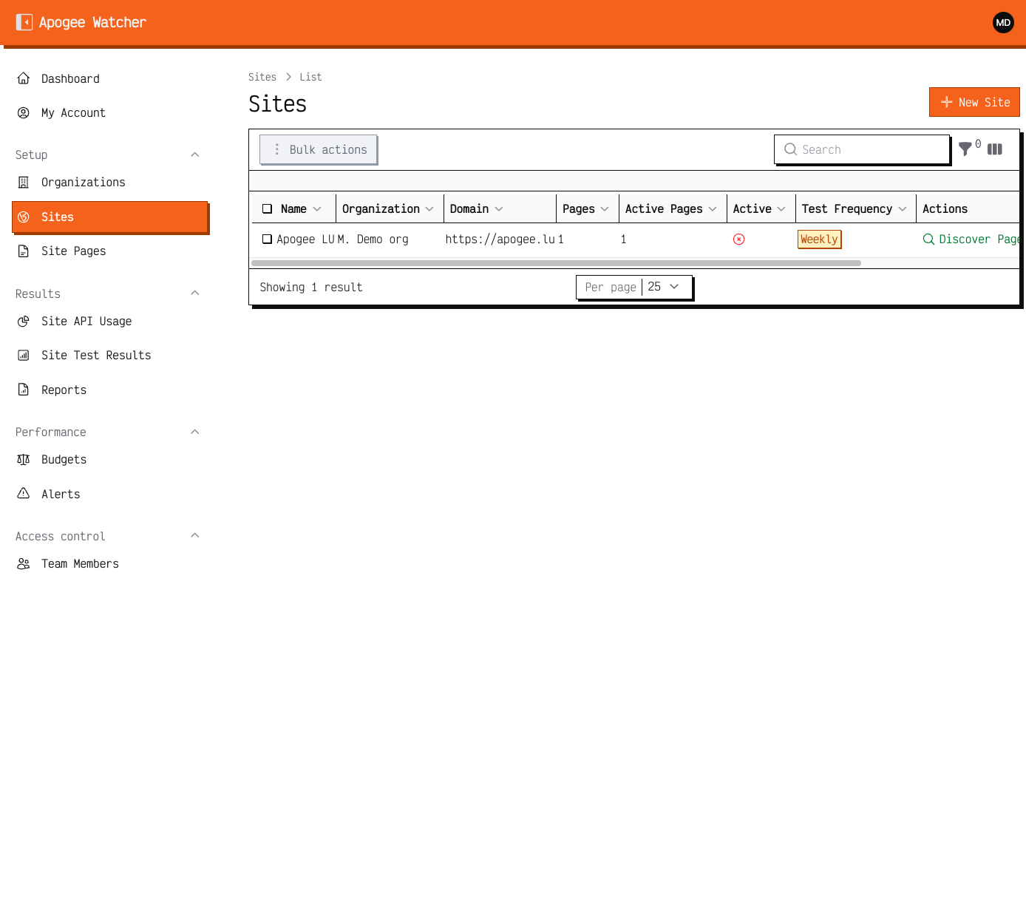Open the Per page dropdown
Image resolution: width=1026 pixels, height=924 pixels.
click(634, 287)
